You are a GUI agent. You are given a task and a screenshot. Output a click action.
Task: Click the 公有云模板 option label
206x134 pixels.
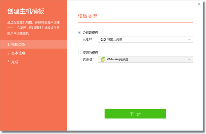(90, 33)
